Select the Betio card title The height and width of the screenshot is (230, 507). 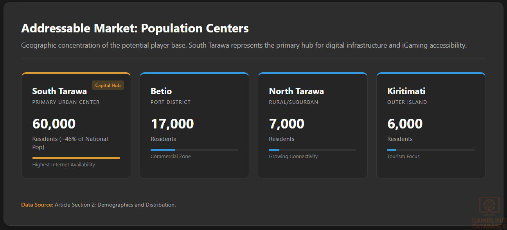point(161,91)
